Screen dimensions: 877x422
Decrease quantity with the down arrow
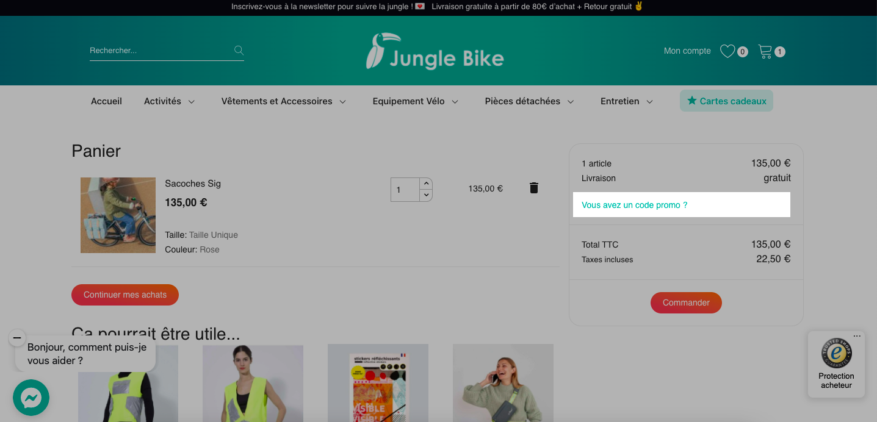pyautogui.click(x=426, y=195)
